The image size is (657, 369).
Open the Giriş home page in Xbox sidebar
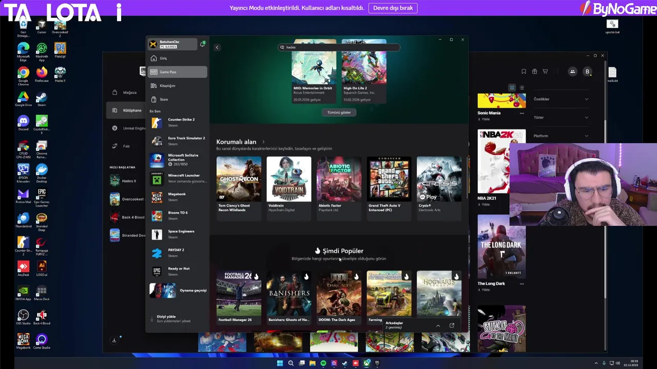177,58
